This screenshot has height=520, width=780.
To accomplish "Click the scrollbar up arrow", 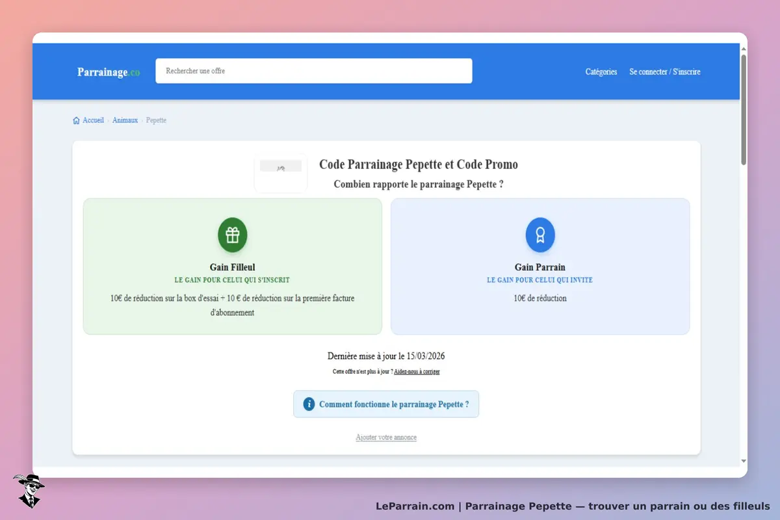I will (744, 48).
